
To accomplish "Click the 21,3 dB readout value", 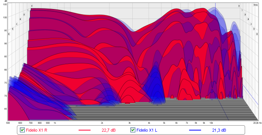I will click(x=219, y=130).
